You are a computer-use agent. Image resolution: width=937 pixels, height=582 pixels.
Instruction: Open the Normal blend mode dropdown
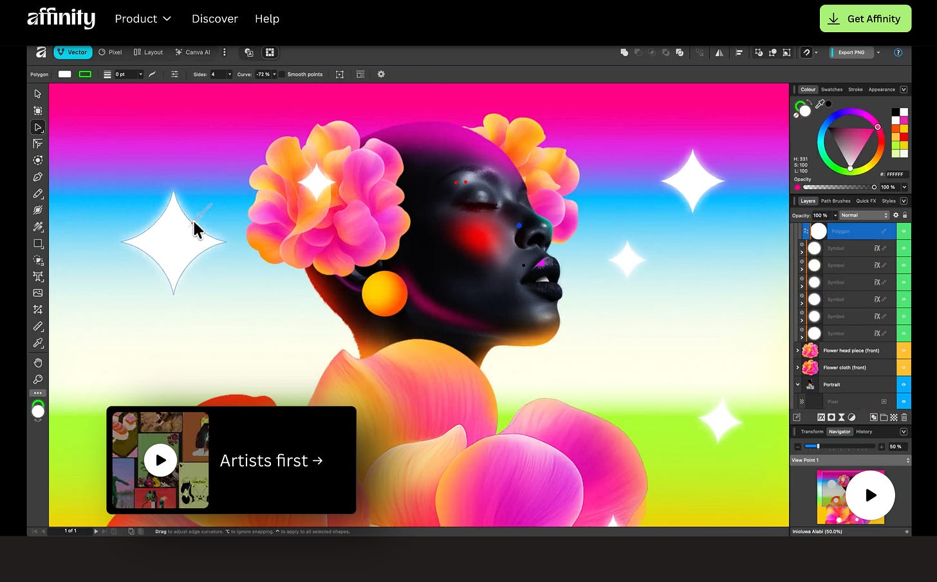tap(864, 215)
